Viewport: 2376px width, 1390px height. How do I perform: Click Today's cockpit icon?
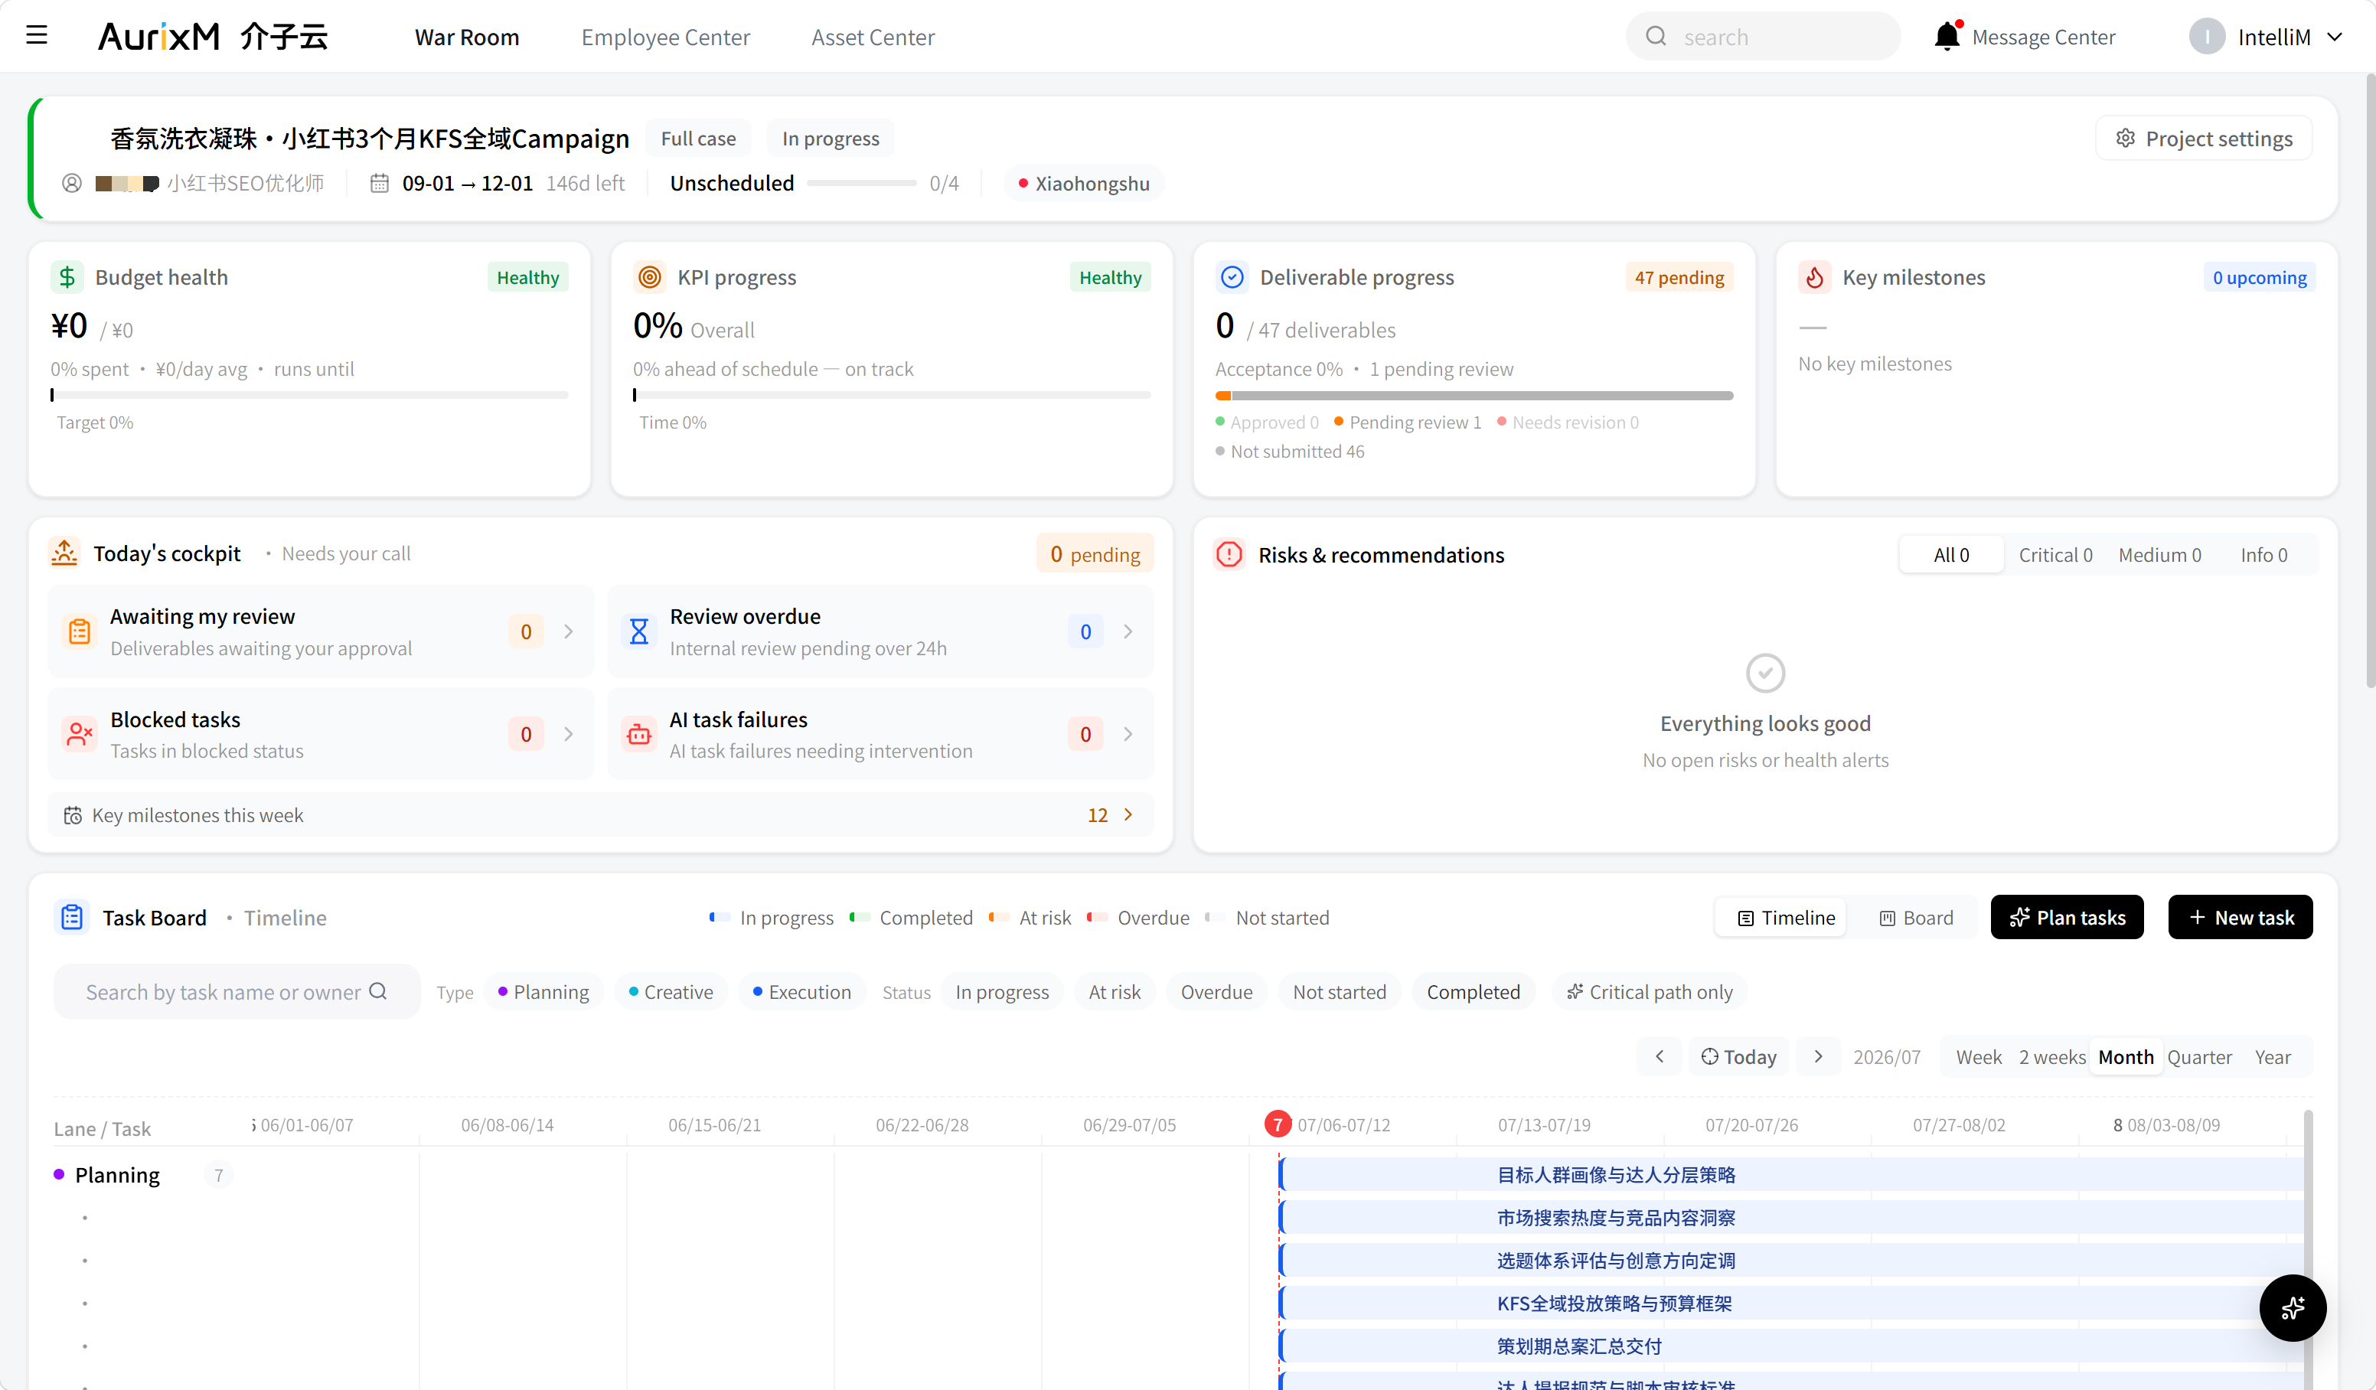[x=64, y=553]
